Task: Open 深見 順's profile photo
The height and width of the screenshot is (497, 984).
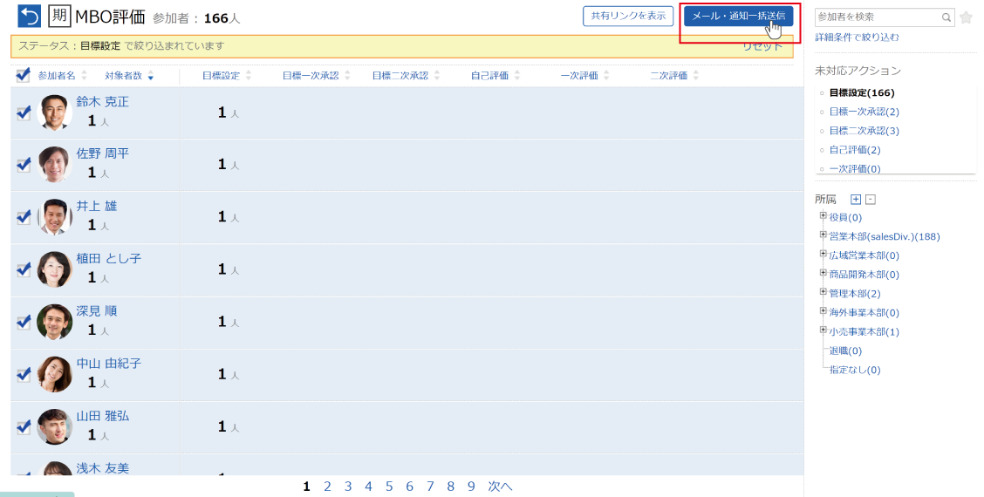Action: [54, 322]
